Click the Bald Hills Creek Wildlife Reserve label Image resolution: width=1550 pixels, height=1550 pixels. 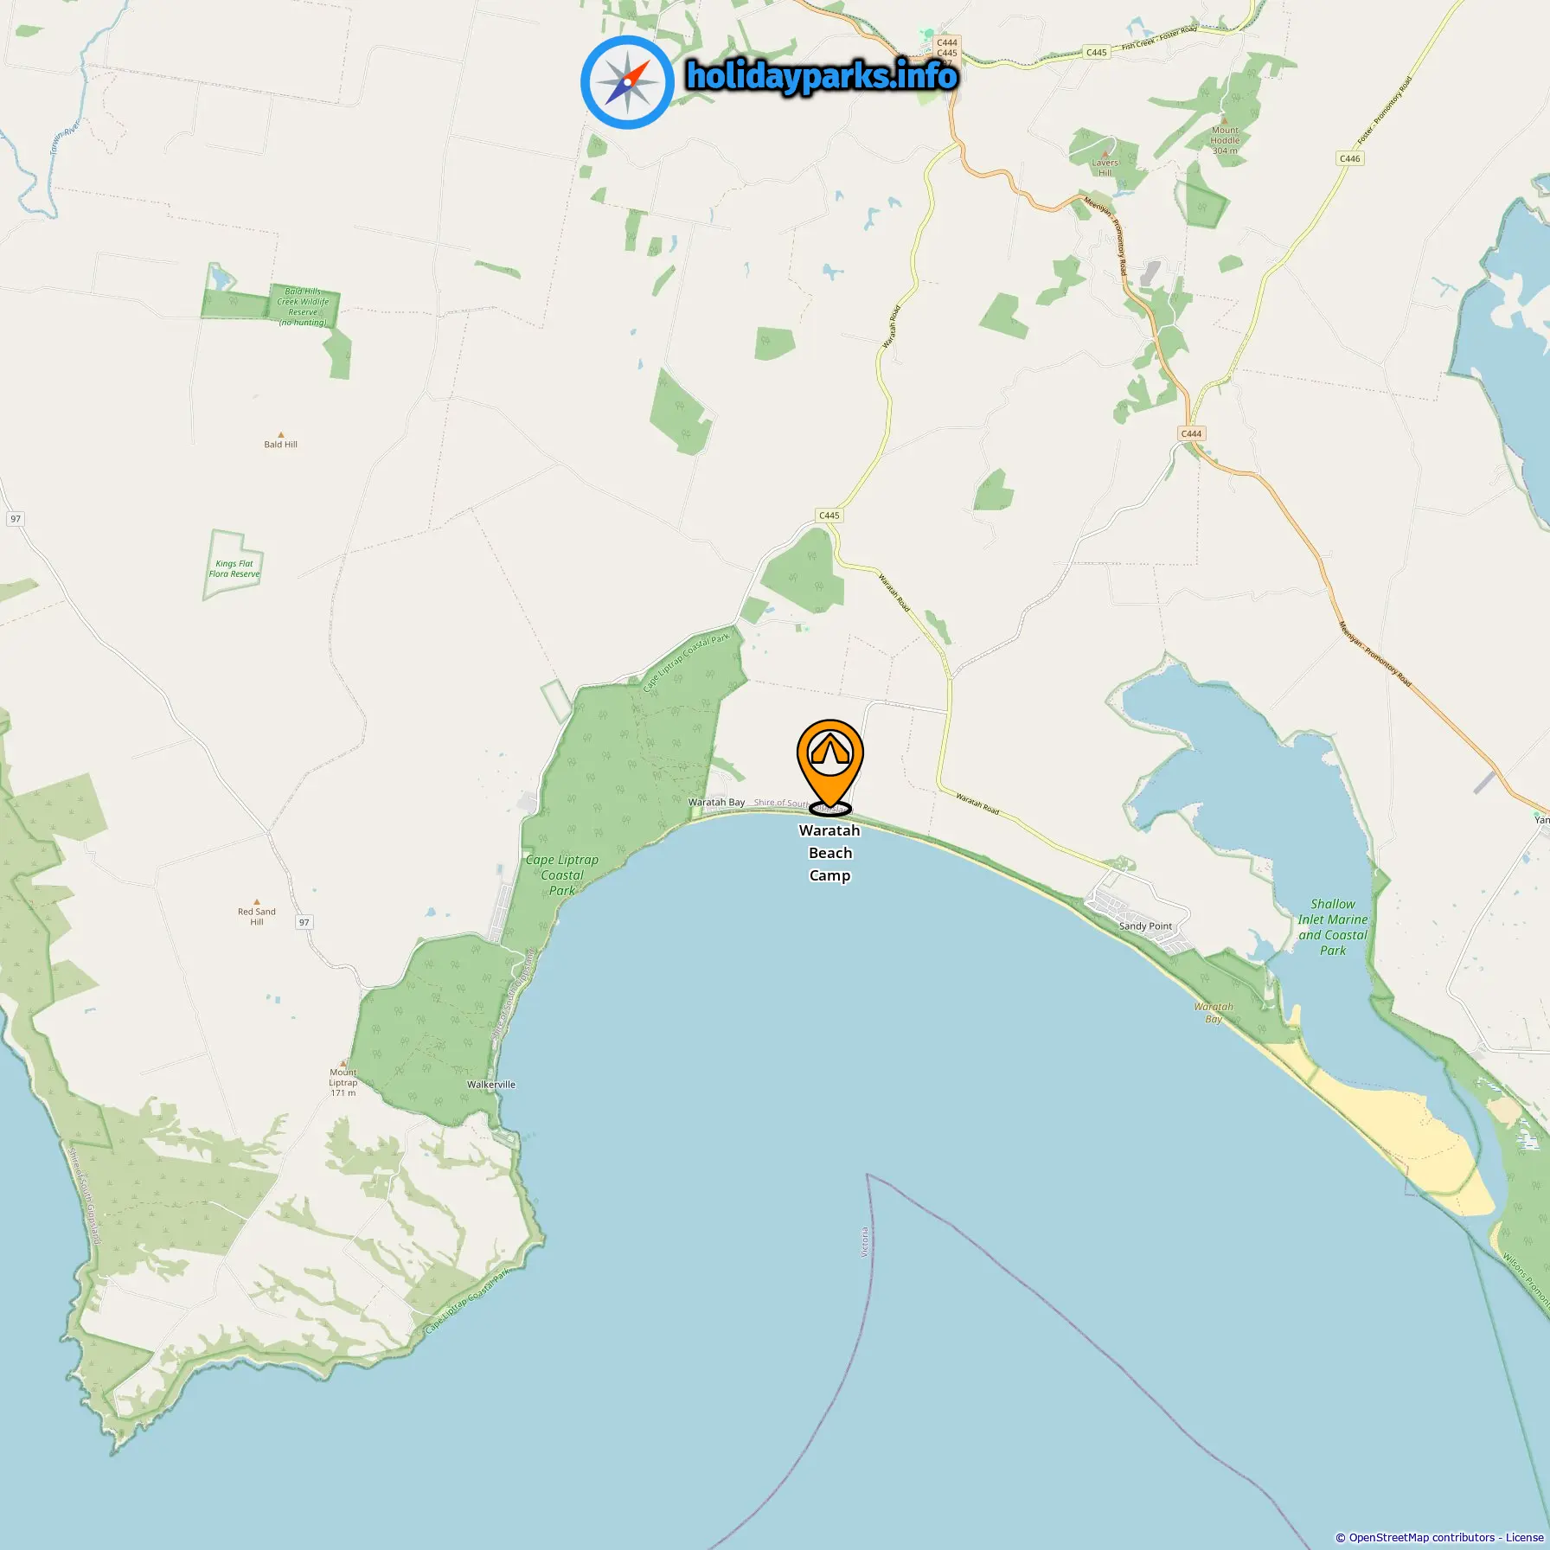[x=303, y=307]
